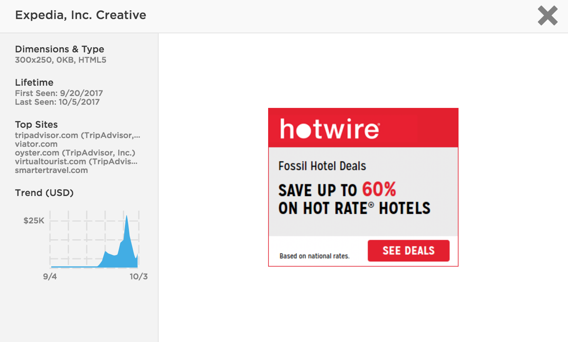Click the close X icon
This screenshot has height=342, width=568.
[547, 16]
